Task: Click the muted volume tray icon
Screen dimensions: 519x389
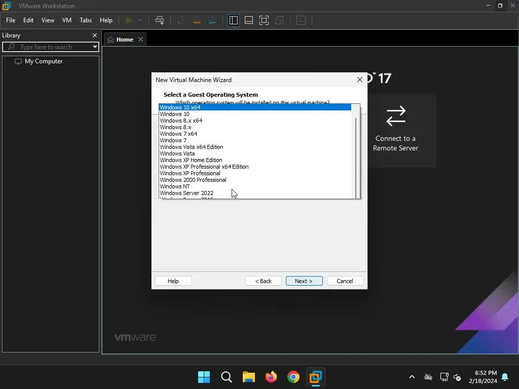Action: [x=457, y=377]
